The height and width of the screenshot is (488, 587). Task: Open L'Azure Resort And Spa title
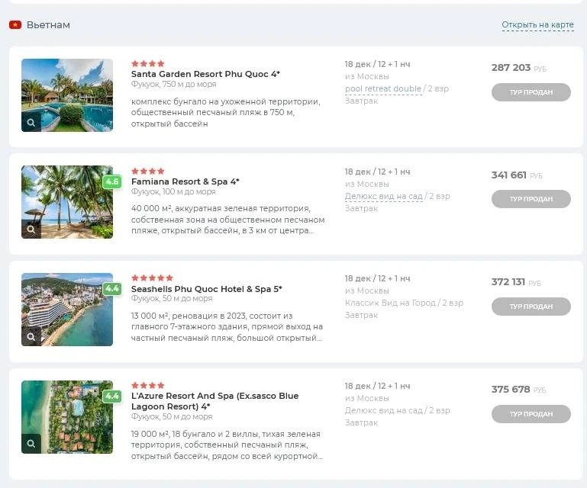pos(214,401)
